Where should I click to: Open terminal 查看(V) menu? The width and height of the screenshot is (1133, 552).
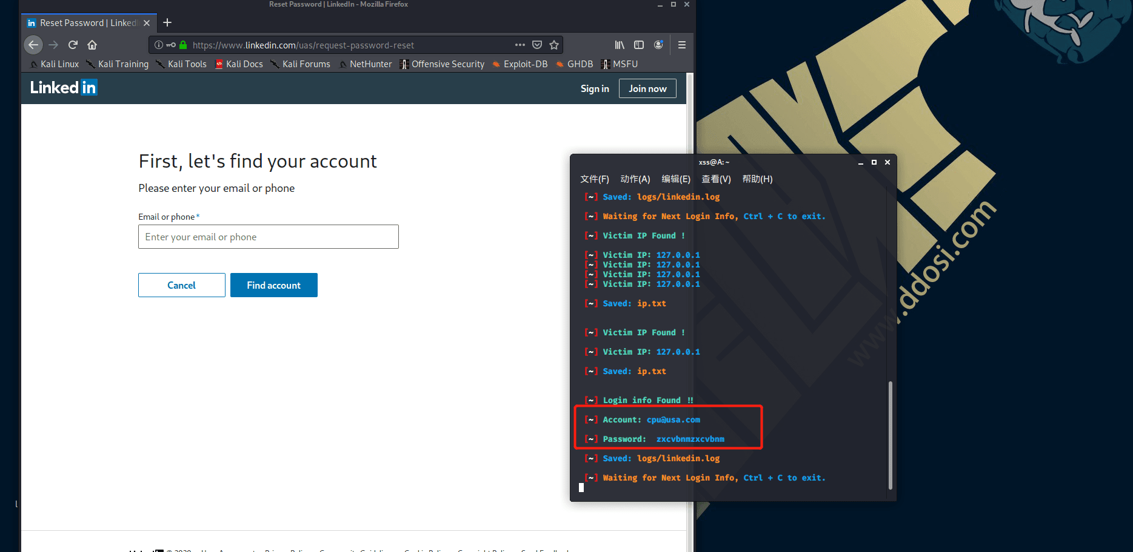click(717, 179)
